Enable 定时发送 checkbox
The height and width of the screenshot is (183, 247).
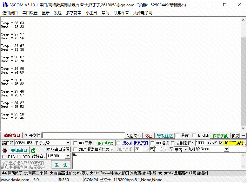pyautogui.click(x=173, y=143)
